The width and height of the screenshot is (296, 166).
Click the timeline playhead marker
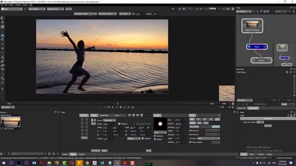(117, 103)
